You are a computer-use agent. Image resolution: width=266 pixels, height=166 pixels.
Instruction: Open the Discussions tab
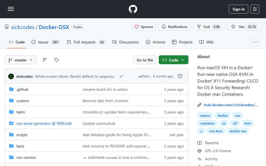coord(126,42)
